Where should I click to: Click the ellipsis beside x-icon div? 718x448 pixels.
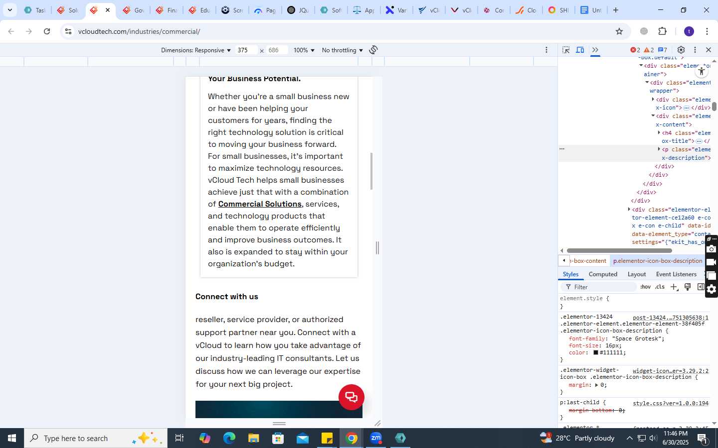(x=687, y=108)
